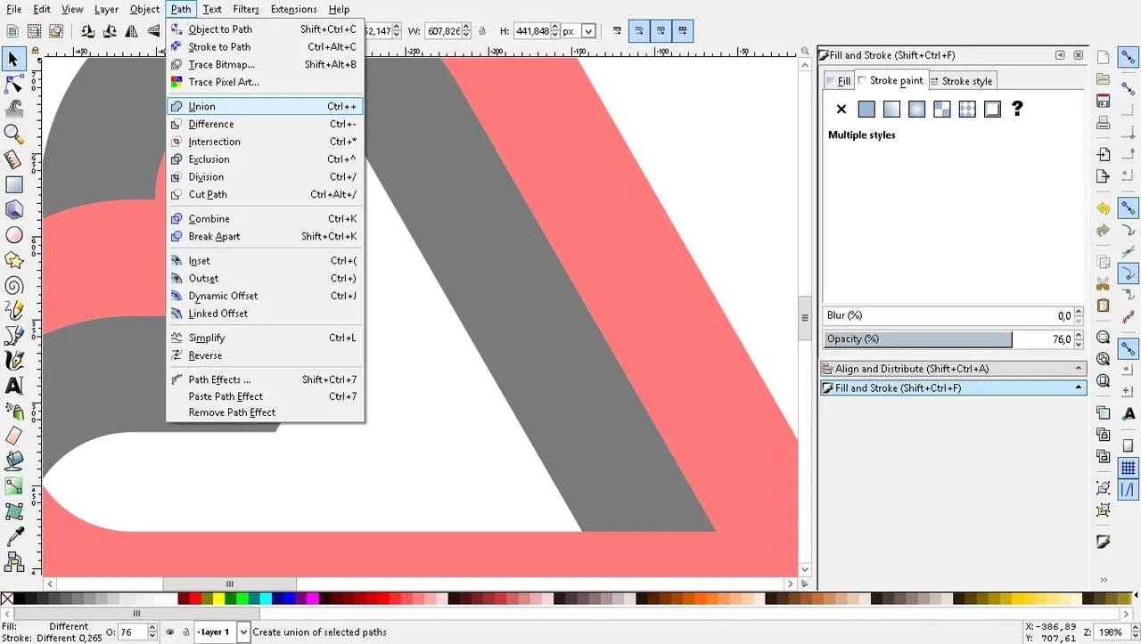
Task: Choose Difference from the Path menu
Action: (x=265, y=124)
